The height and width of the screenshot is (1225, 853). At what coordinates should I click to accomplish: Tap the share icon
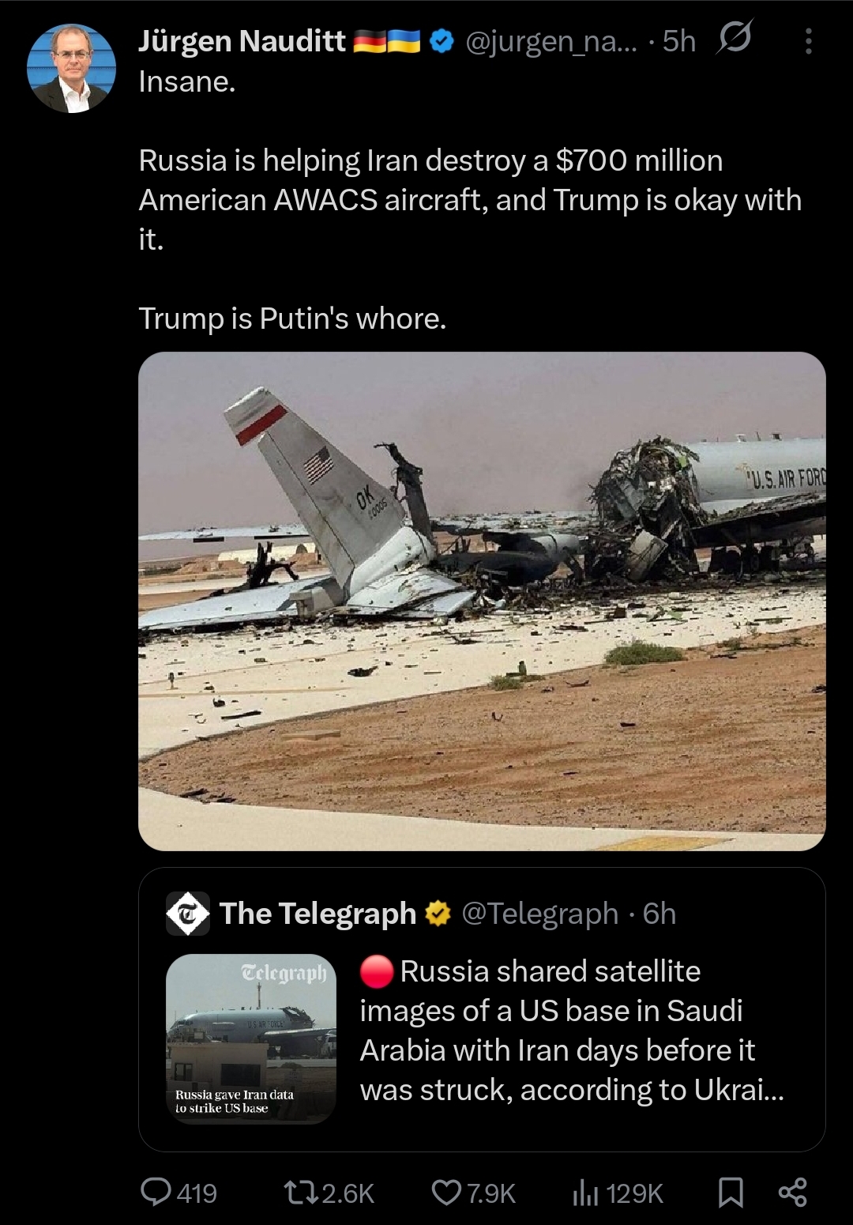click(x=793, y=1192)
